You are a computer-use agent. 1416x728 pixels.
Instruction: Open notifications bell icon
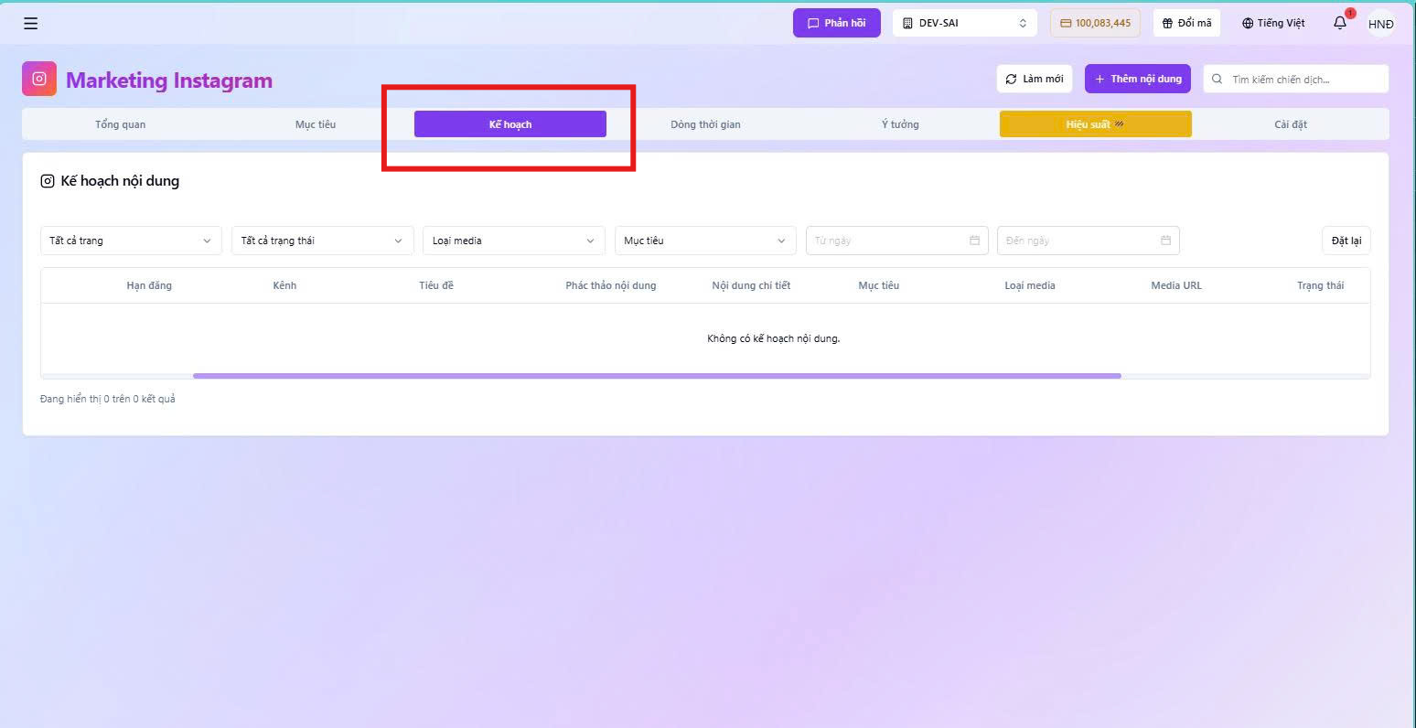pos(1340,23)
